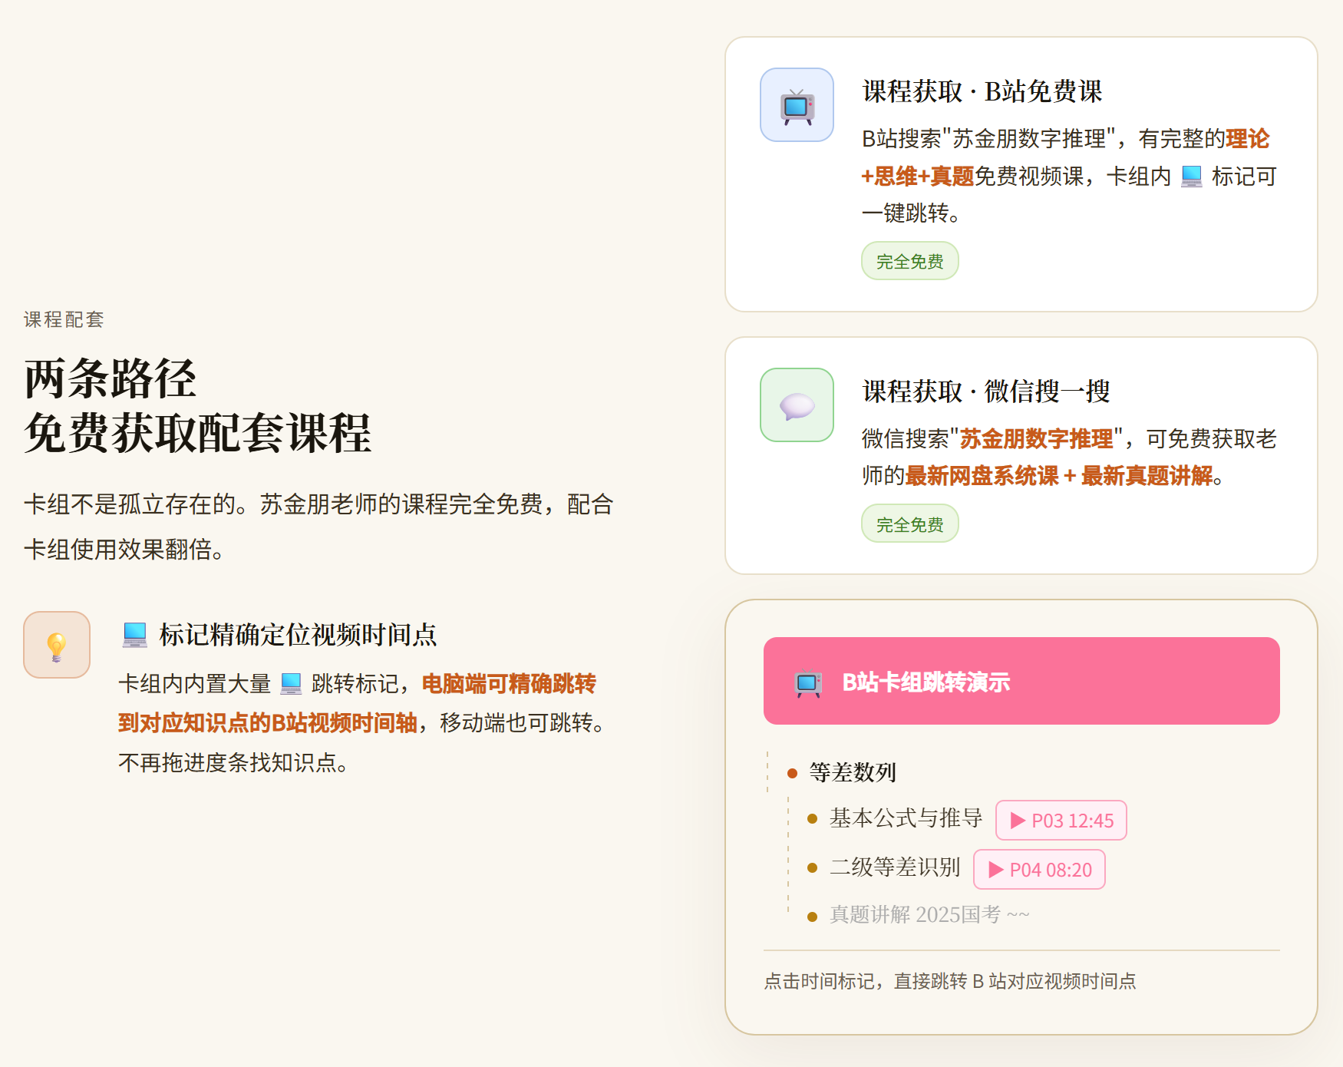This screenshot has height=1067, width=1343.
Task: Select the 真题讲解 2025国考 outline item
Action: [x=929, y=915]
